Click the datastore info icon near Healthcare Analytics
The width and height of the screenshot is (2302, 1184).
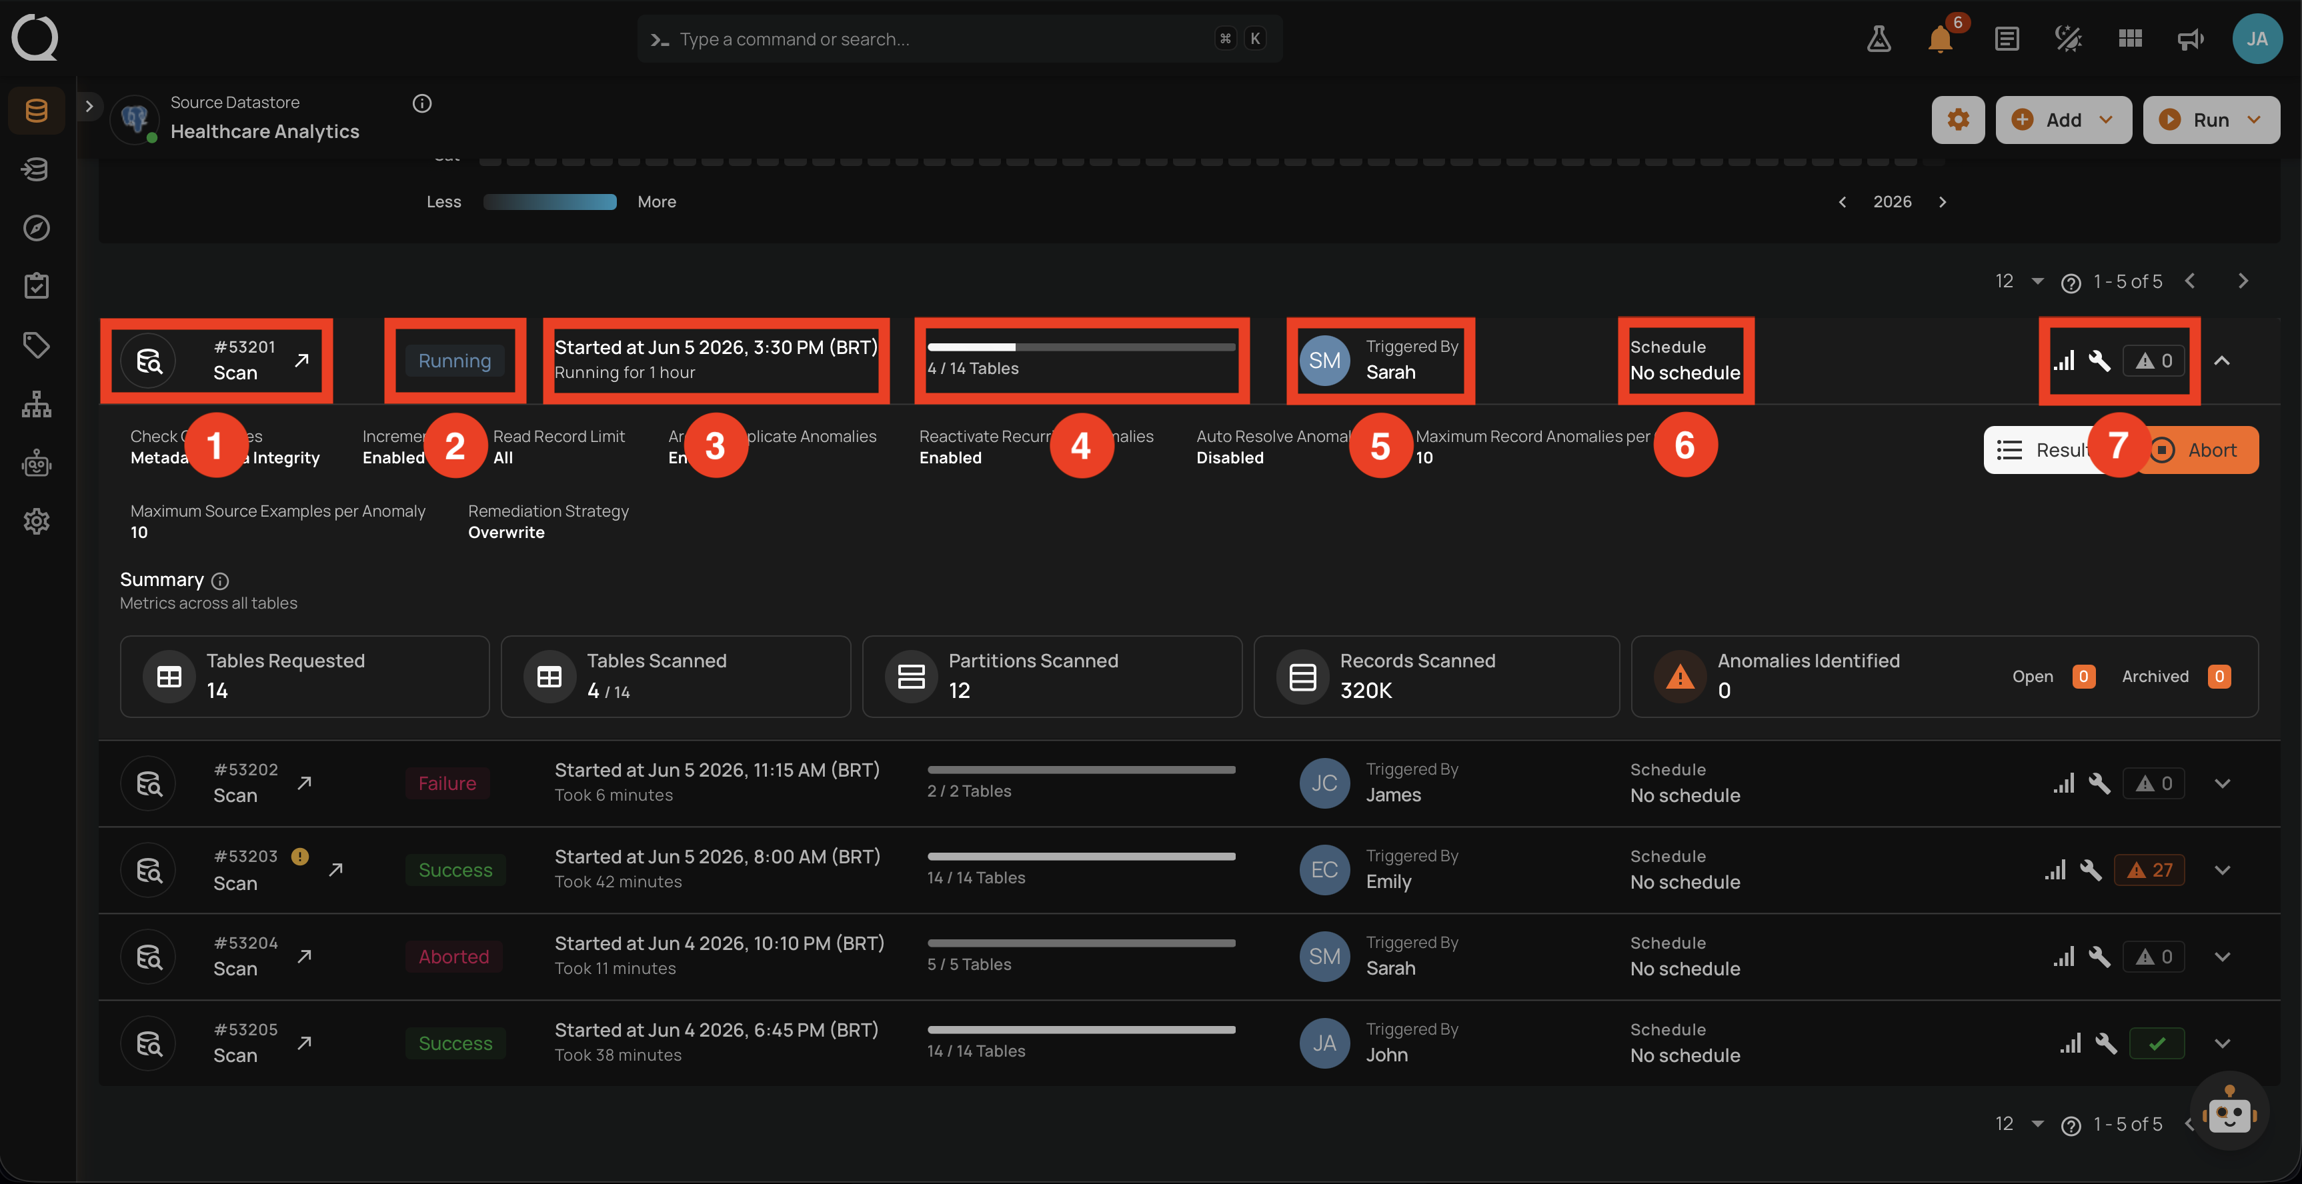[422, 103]
